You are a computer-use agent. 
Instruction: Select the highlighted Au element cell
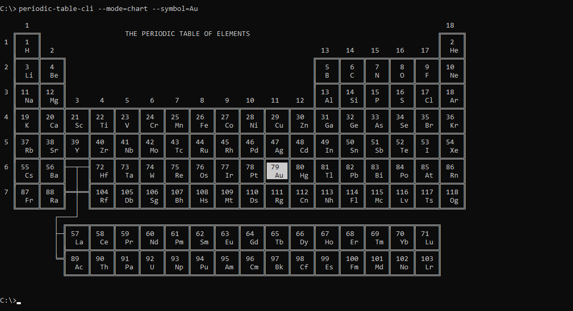click(277, 171)
